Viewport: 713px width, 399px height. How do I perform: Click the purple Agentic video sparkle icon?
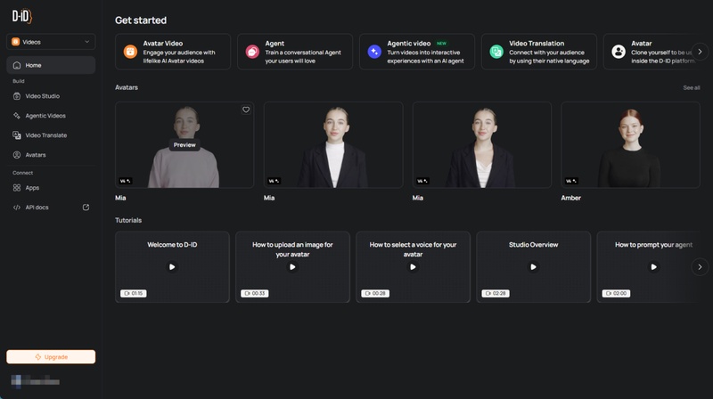click(374, 52)
